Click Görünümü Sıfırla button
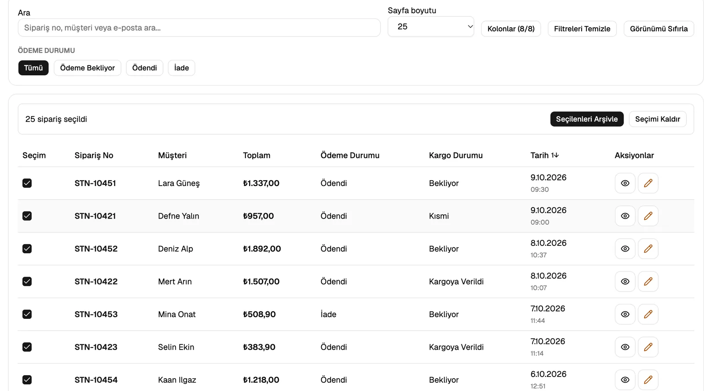Image resolution: width=704 pixels, height=391 pixels. (659, 29)
